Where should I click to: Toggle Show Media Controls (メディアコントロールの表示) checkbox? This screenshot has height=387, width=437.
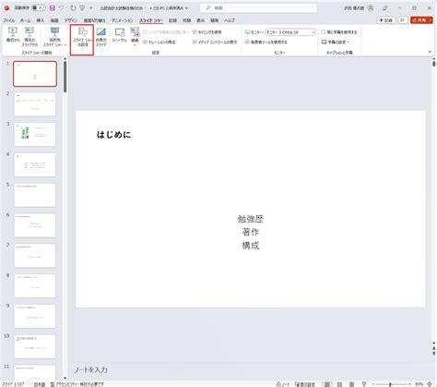(x=195, y=42)
